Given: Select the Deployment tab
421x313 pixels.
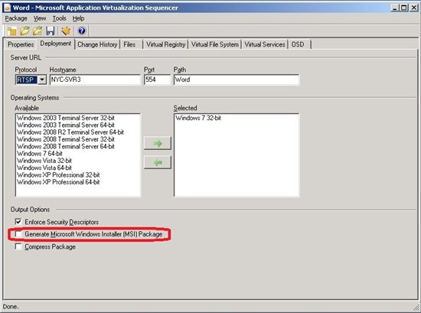Looking at the screenshot, I should [x=56, y=44].
